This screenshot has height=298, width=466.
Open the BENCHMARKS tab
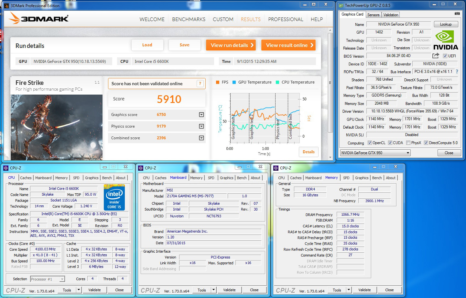coord(189,19)
